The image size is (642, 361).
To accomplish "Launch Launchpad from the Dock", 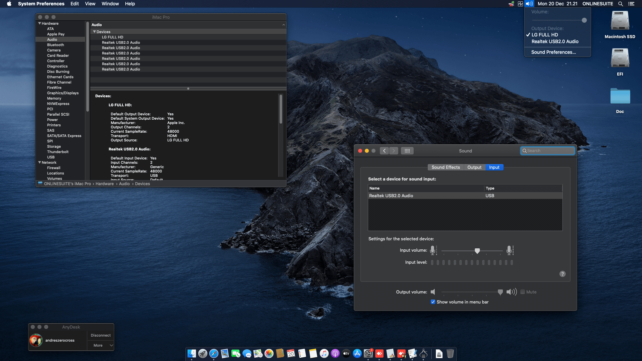I will click(x=203, y=353).
